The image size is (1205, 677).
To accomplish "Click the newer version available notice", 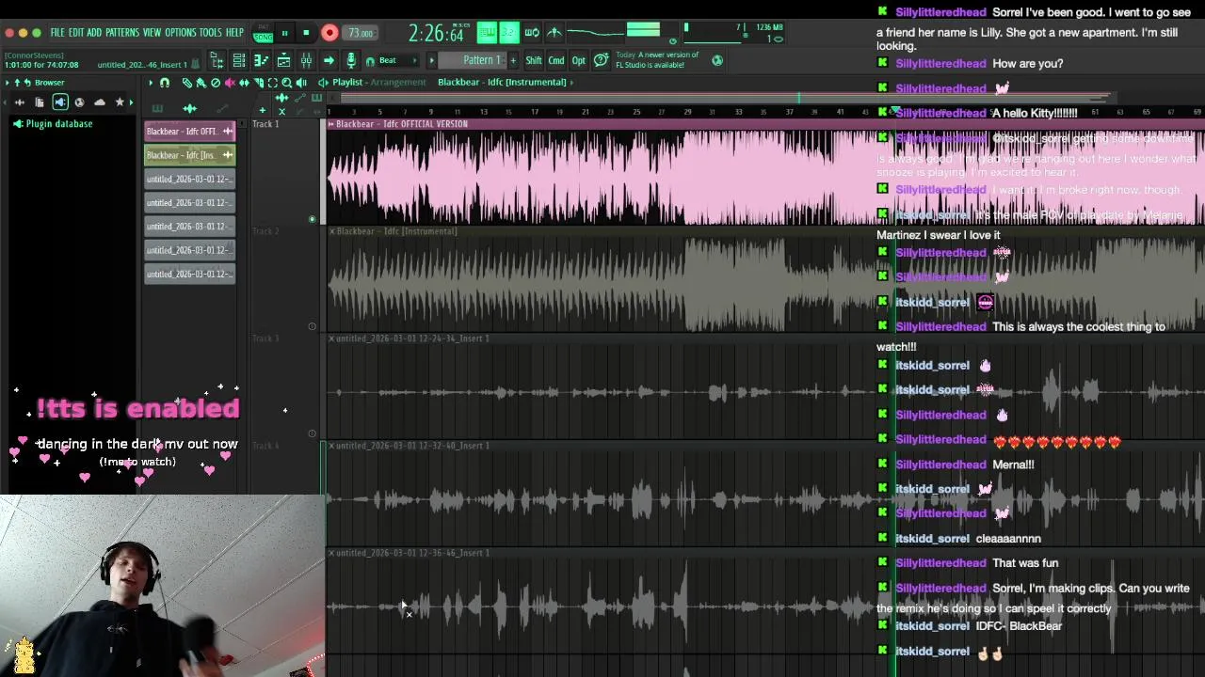I will point(656,60).
